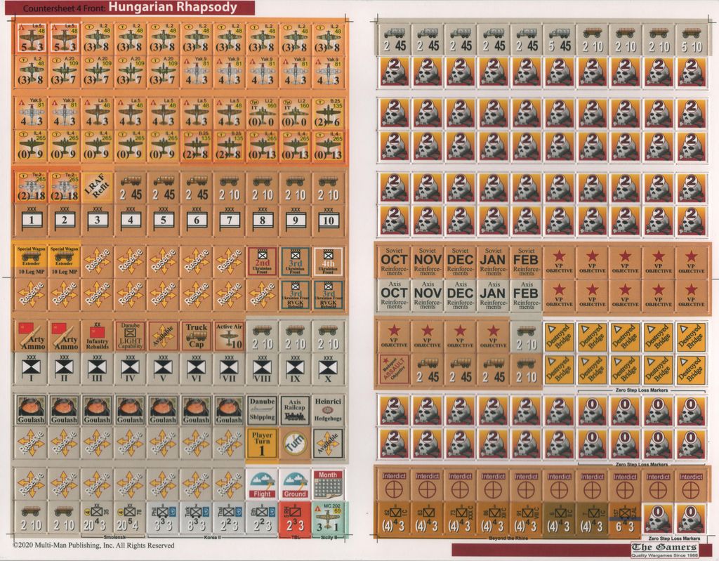Select the 20-5-4 Smolensk unit counter

(x=130, y=517)
